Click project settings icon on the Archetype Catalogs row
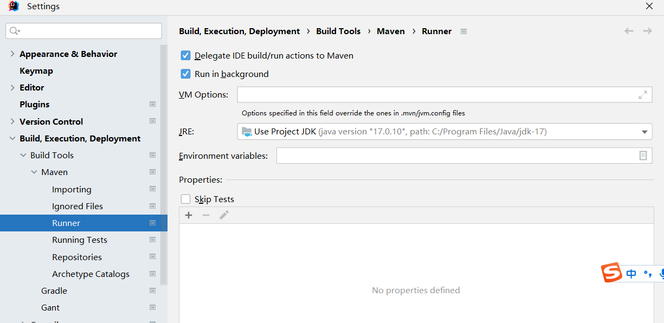Viewport: 664px width, 323px height. (152, 274)
